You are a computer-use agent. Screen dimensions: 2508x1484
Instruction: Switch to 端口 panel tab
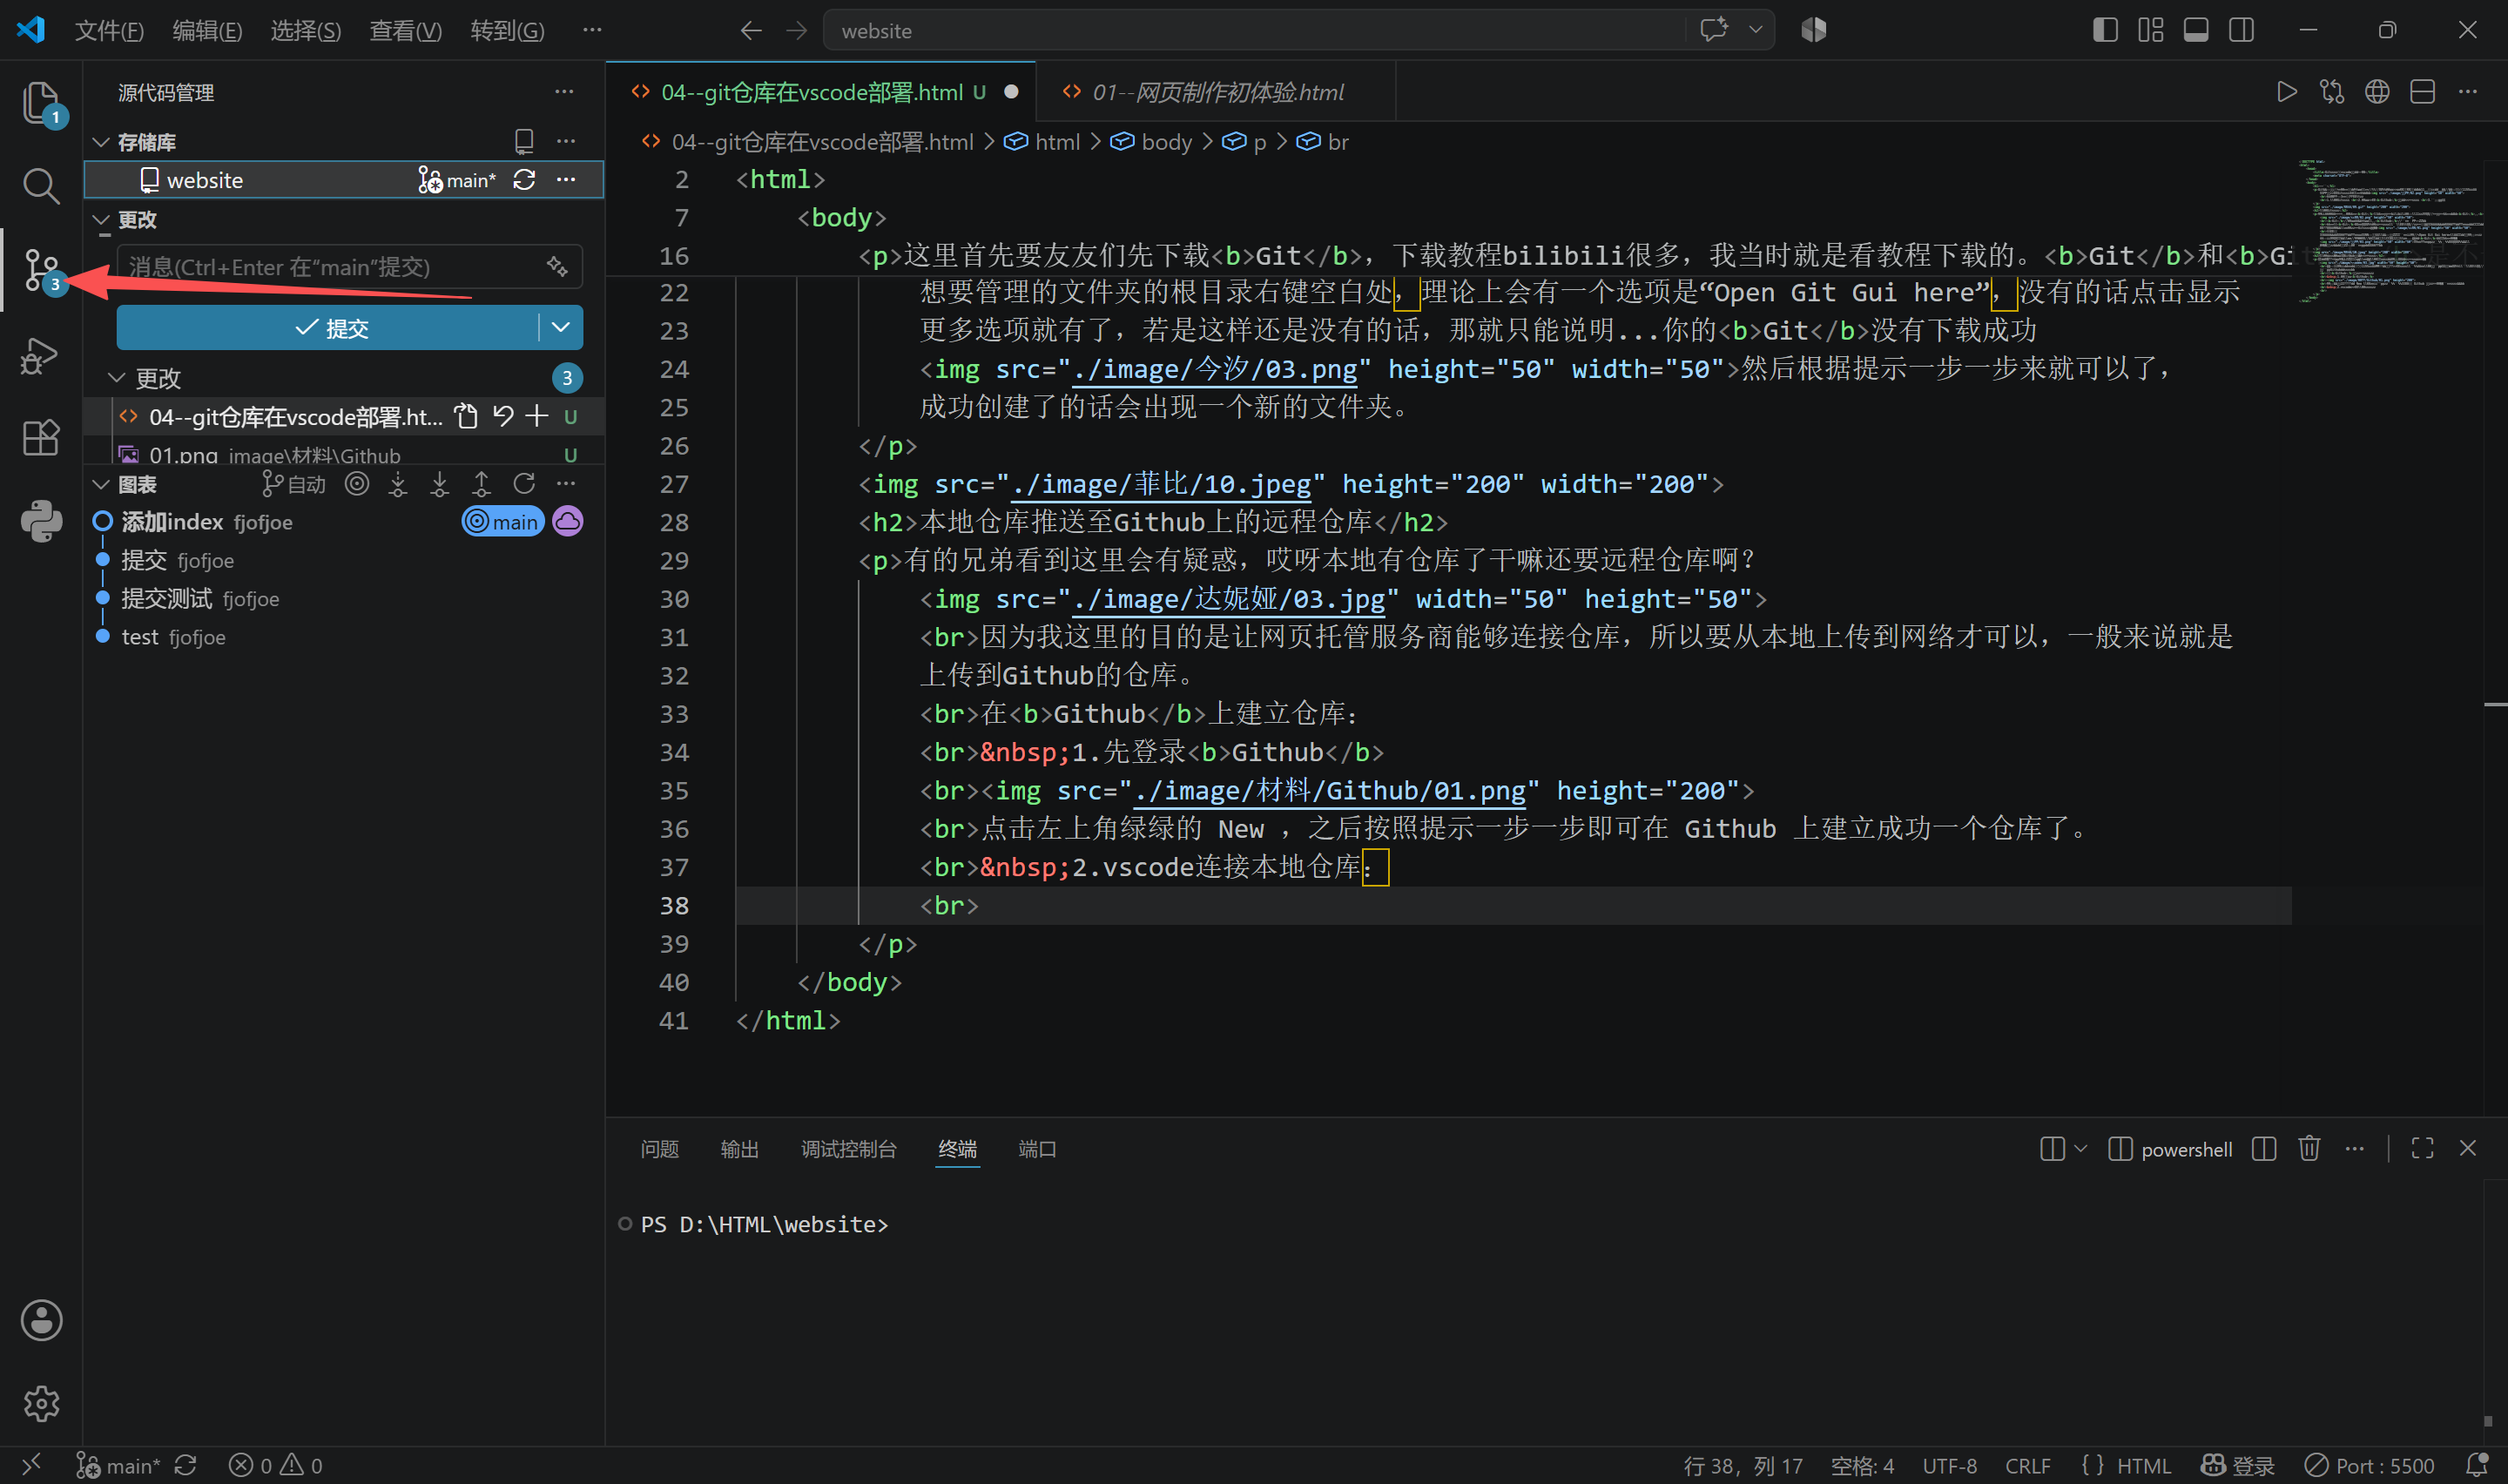[x=1036, y=1149]
